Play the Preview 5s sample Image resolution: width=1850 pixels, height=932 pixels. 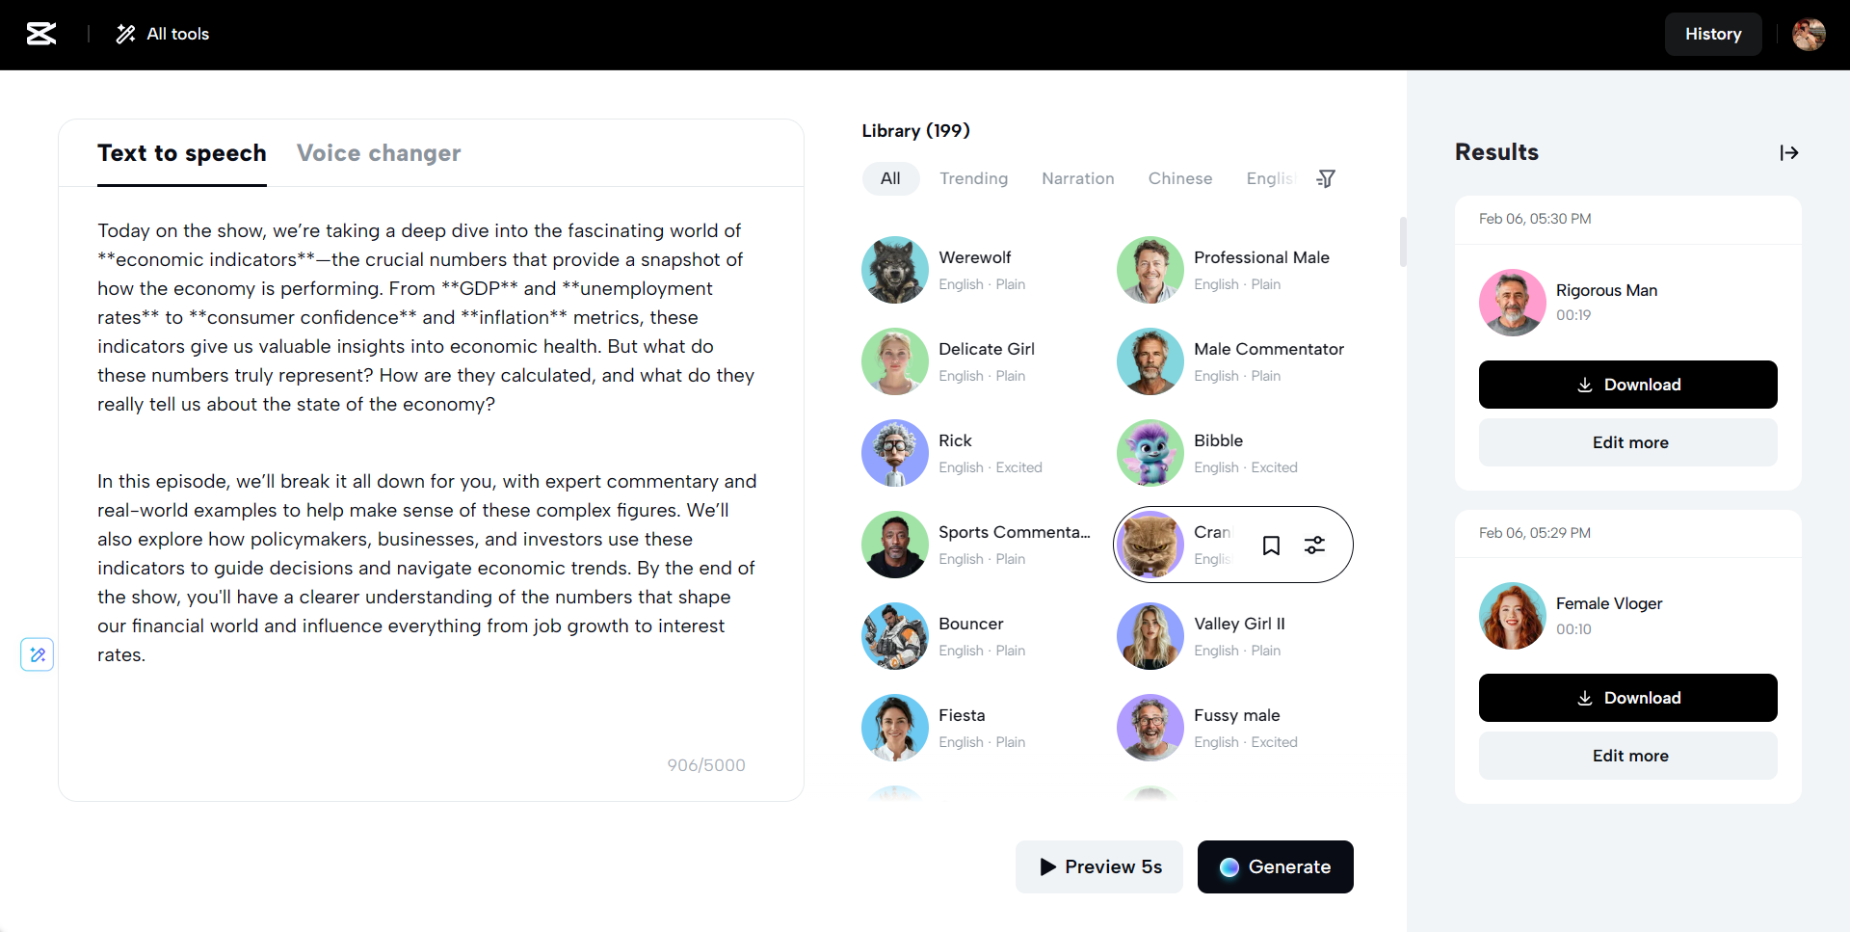tap(1099, 866)
